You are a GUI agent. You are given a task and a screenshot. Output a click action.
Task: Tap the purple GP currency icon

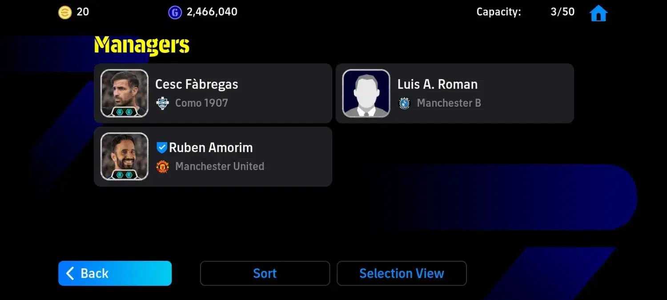pos(175,12)
